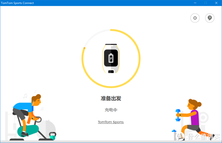Viewport: 222px width, 143px height.
Task: Close the TomTom Sports Connect window
Action: 216,3
